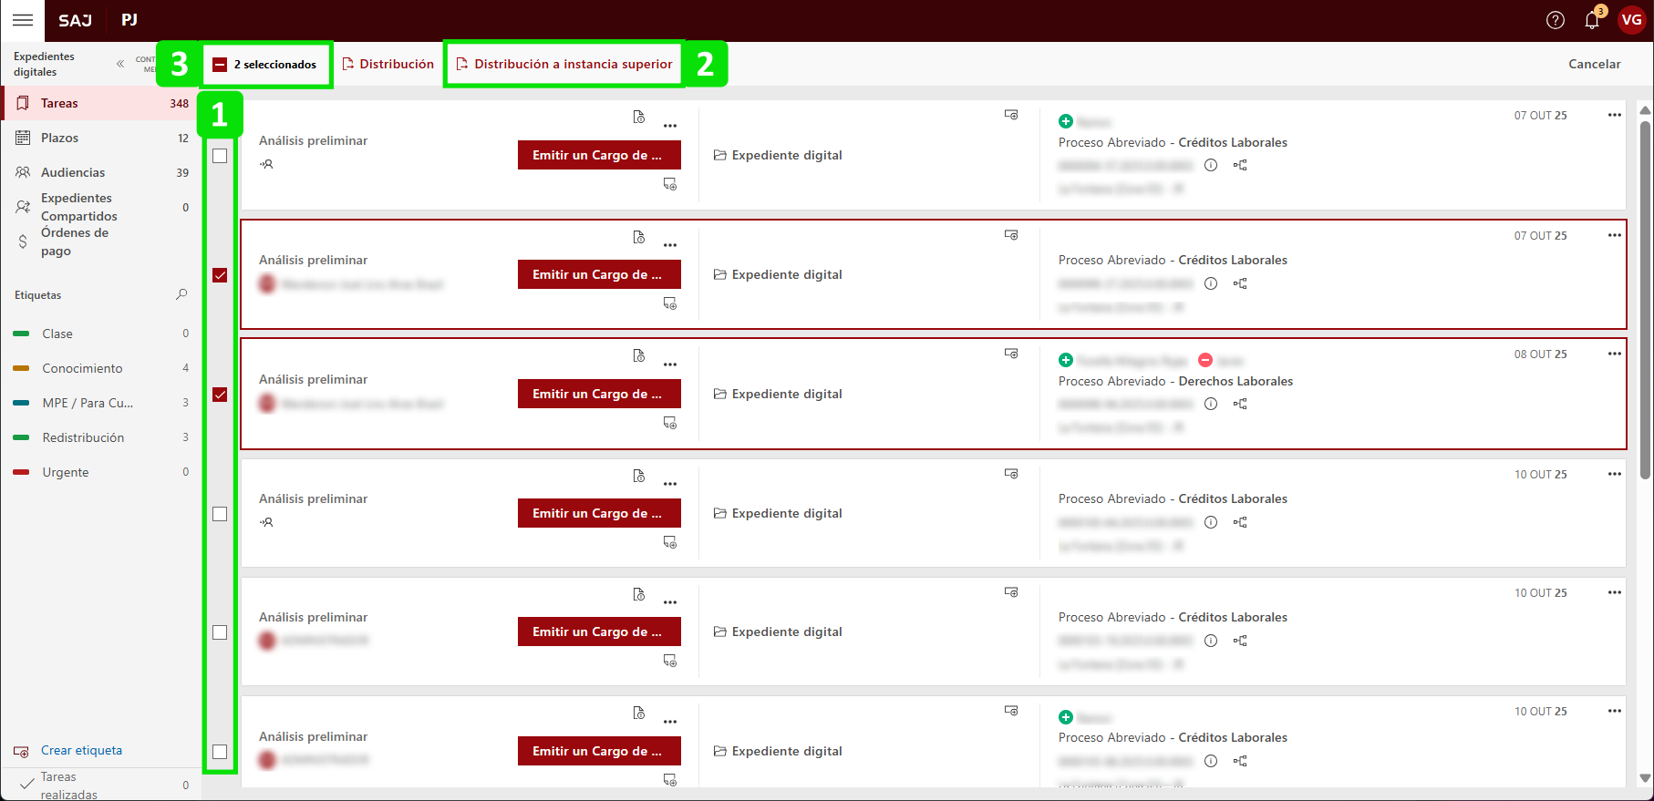The width and height of the screenshot is (1654, 801).
Task: Open the Plazos section
Action: pyautogui.click(x=101, y=138)
